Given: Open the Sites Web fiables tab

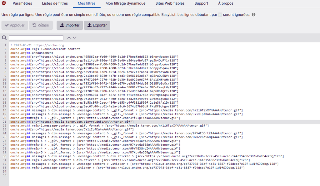Looking at the screenshot, I should point(170,3).
